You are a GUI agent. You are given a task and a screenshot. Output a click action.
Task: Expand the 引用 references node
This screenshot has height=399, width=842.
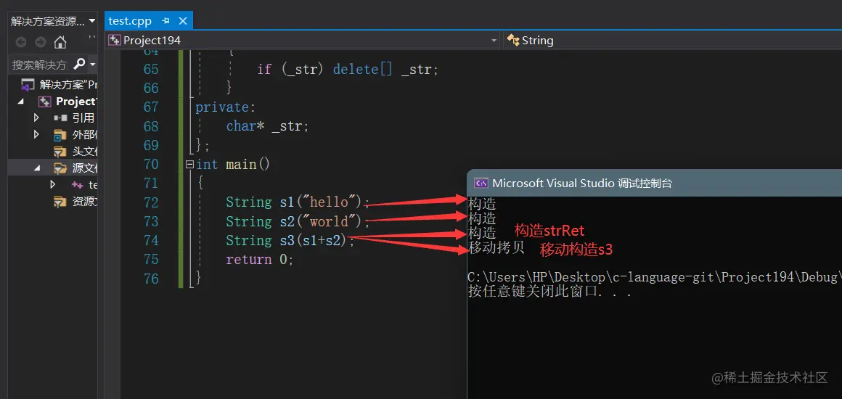click(x=36, y=118)
